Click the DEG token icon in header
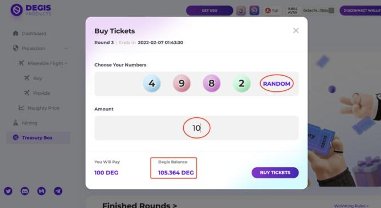The width and height of the screenshot is (381, 208). (x=254, y=11)
